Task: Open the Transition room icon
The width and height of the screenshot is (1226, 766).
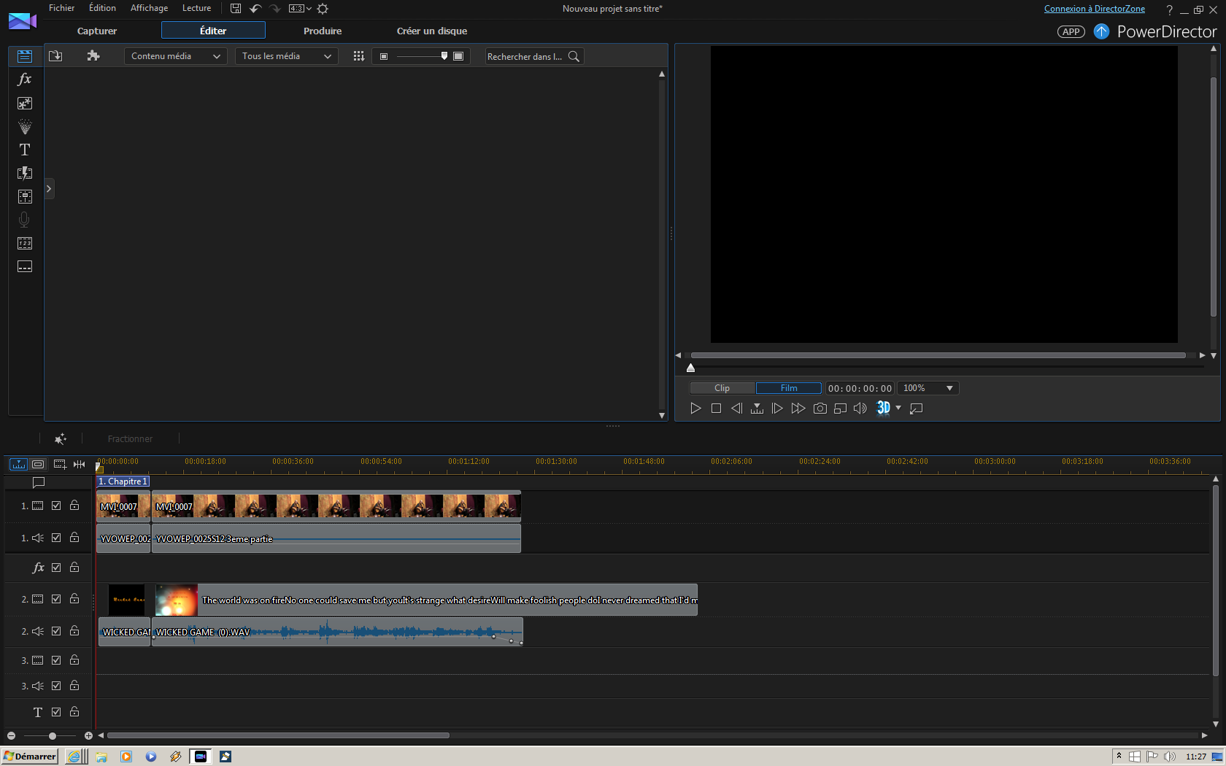Action: tap(24, 173)
